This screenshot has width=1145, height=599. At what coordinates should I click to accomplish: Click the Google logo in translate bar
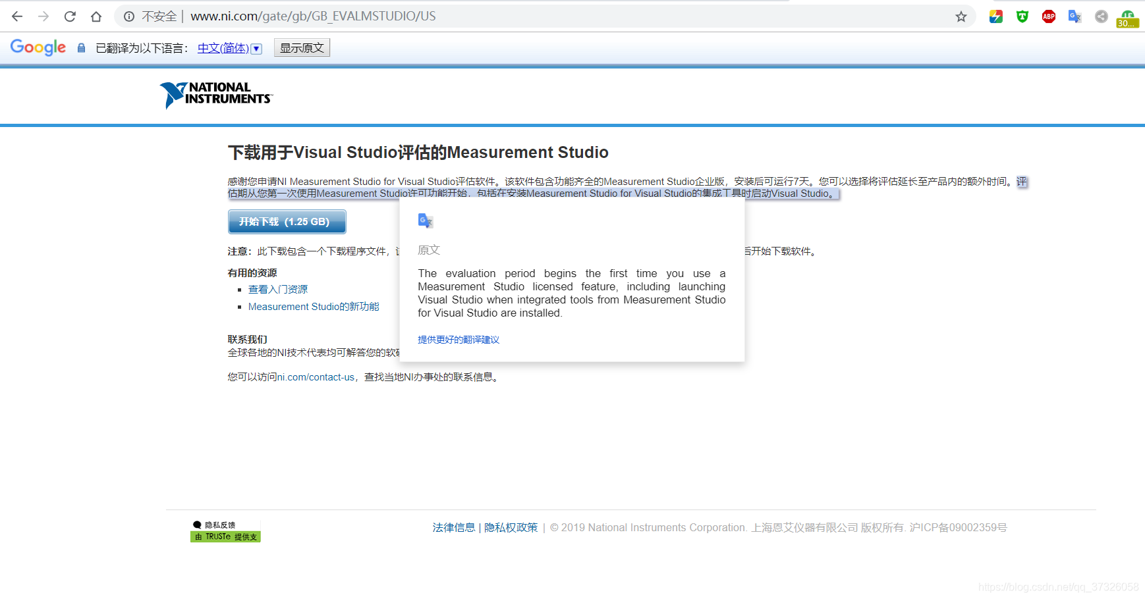[38, 47]
